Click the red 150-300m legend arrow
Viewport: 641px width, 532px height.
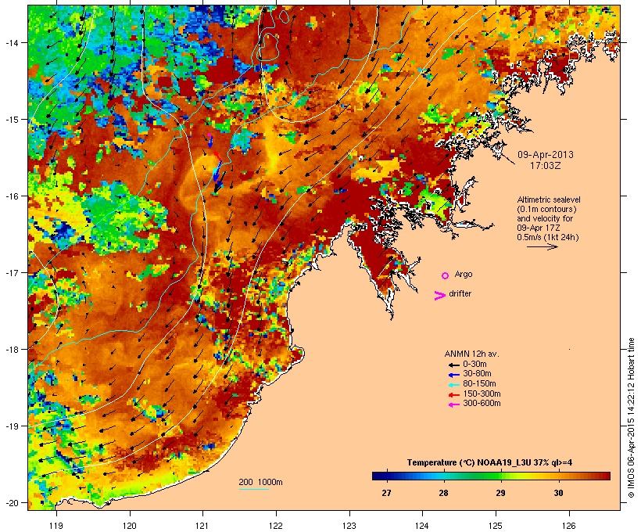point(453,395)
